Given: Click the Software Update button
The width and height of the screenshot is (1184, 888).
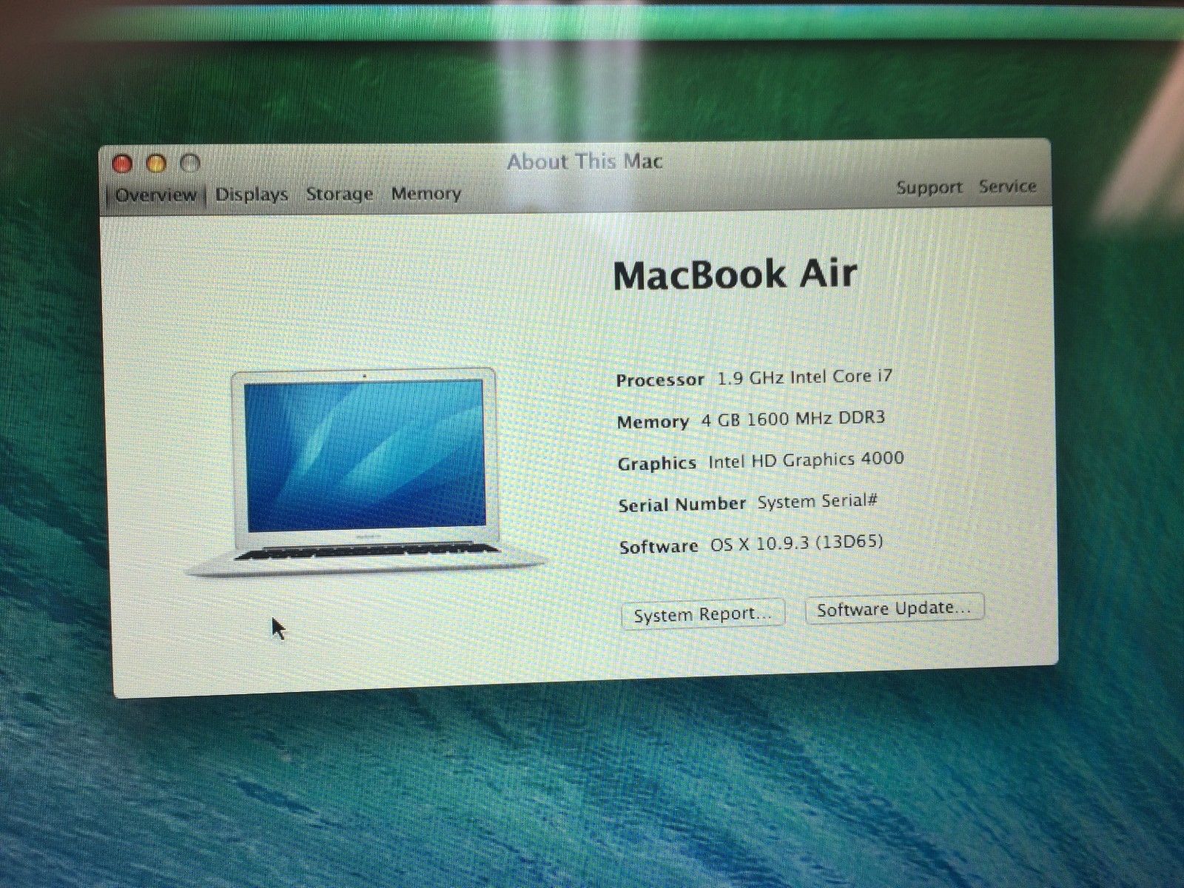Looking at the screenshot, I should (x=894, y=609).
